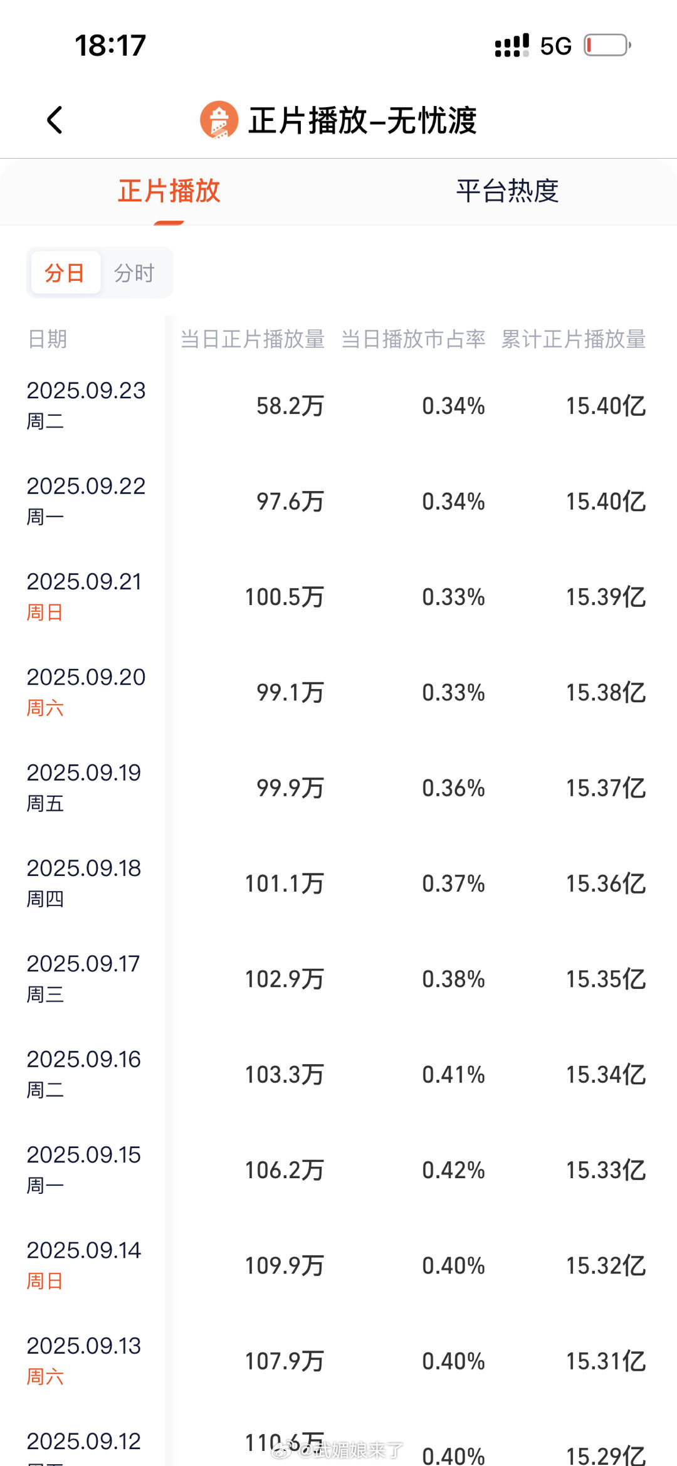Tap the 15.36亿 cumulative play value
The width and height of the screenshot is (677, 1466).
point(606,883)
